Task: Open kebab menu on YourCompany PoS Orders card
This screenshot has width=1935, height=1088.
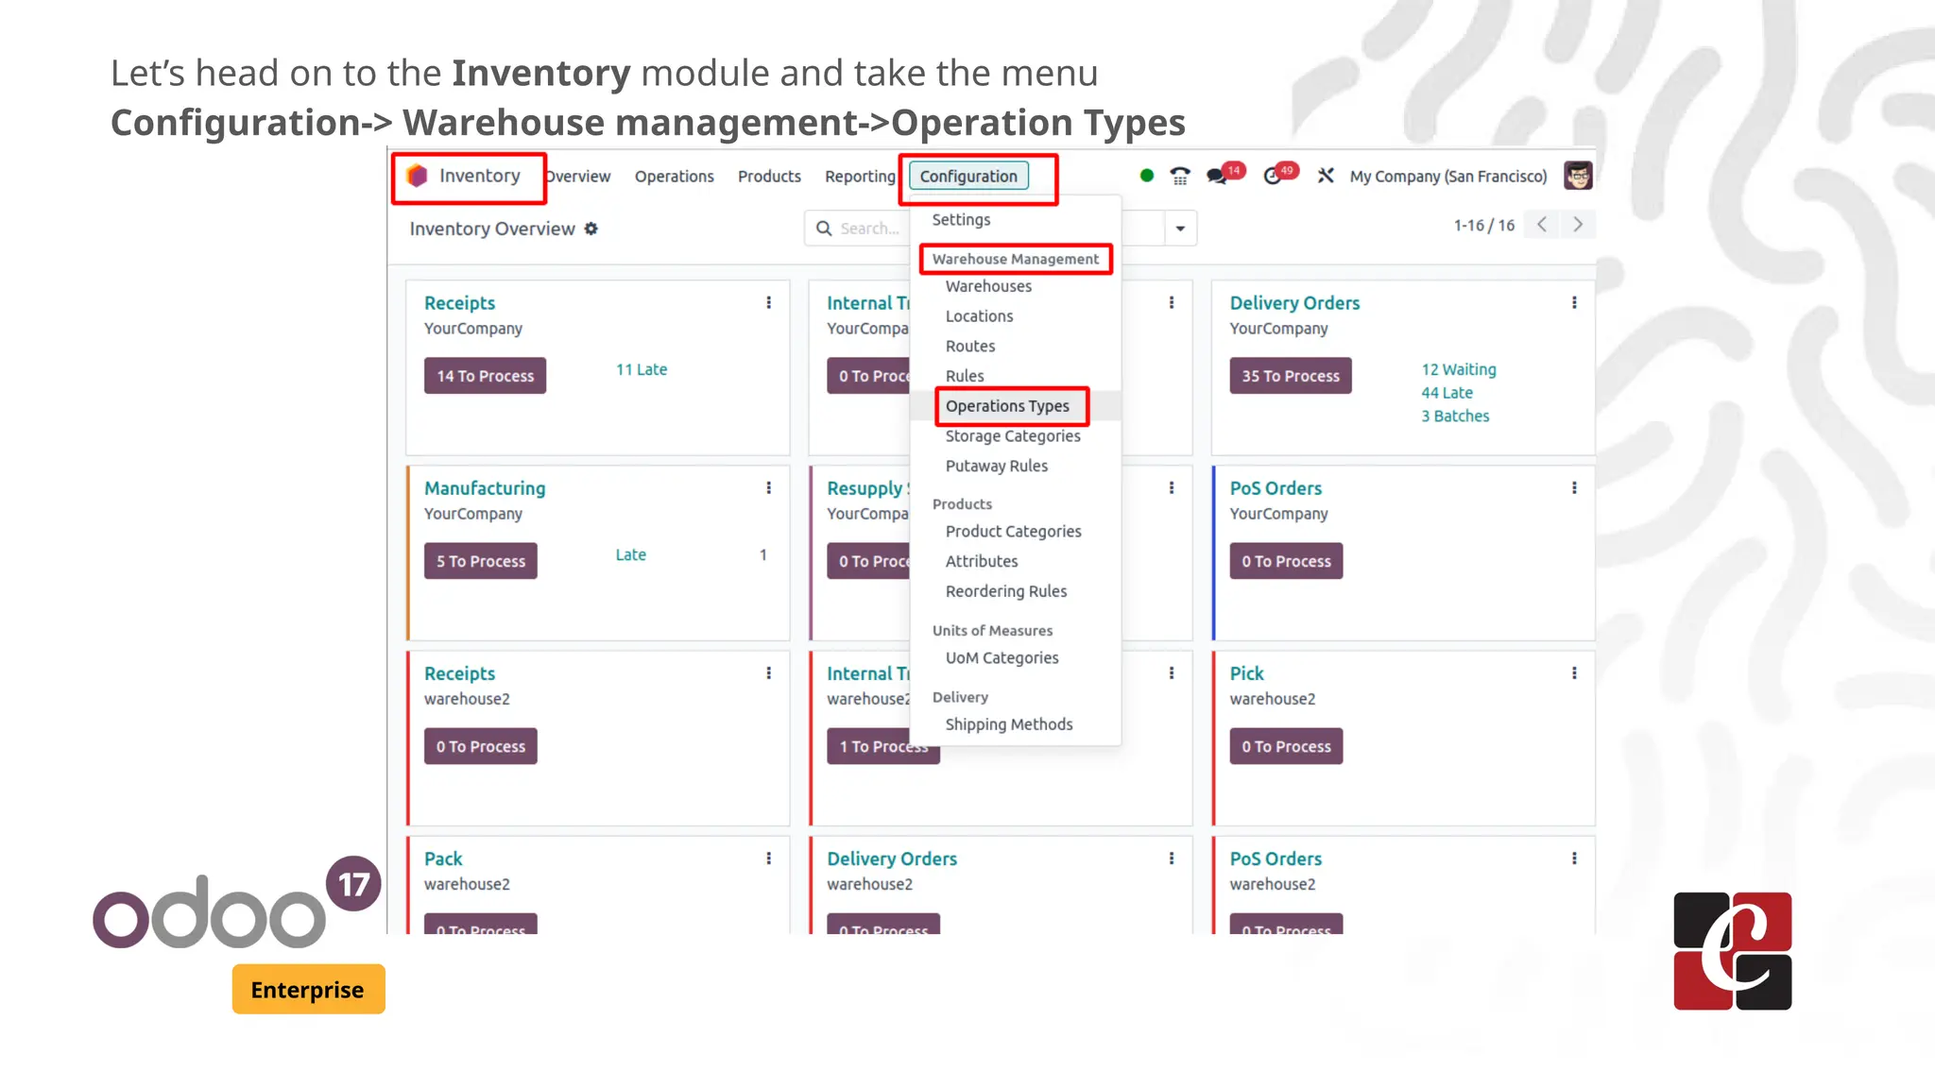Action: [x=1574, y=487]
